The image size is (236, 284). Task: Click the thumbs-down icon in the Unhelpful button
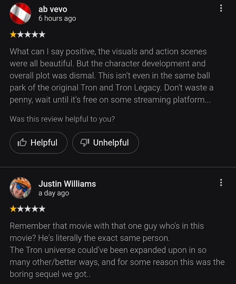tap(85, 143)
